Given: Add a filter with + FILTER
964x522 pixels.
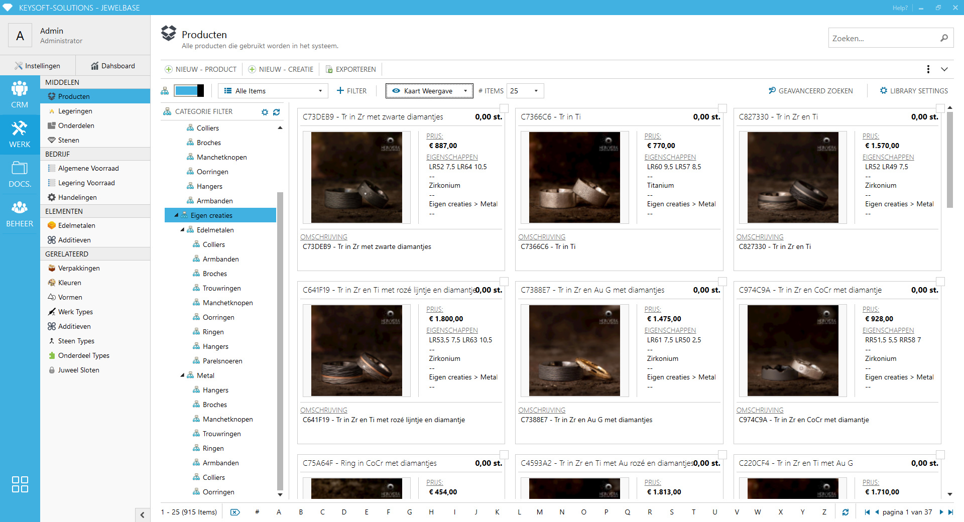Looking at the screenshot, I should pyautogui.click(x=351, y=91).
